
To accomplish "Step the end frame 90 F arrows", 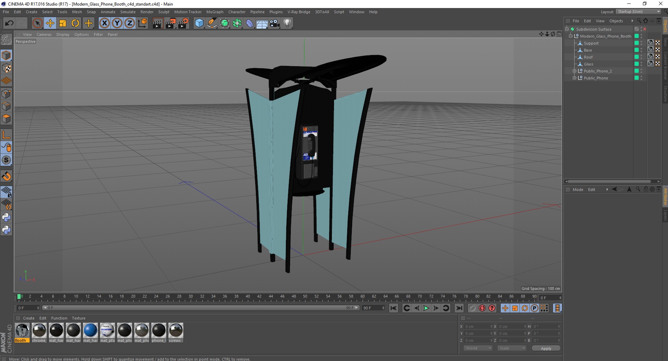I will point(383,308).
